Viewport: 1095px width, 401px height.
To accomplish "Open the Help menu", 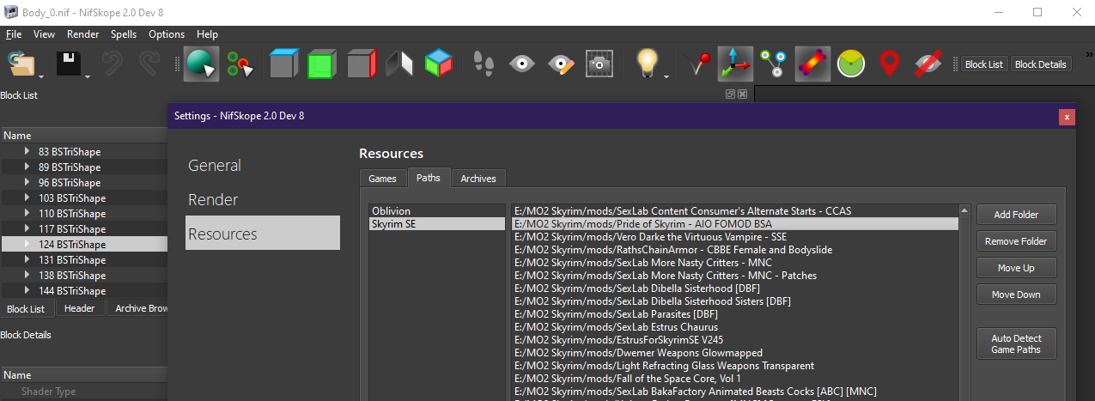I will 207,34.
